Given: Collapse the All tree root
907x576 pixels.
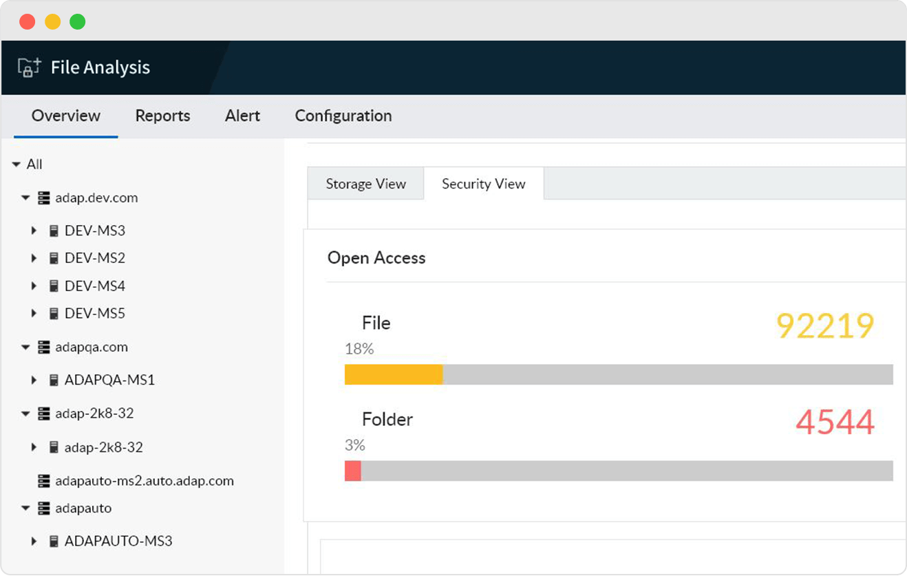Looking at the screenshot, I should point(16,164).
